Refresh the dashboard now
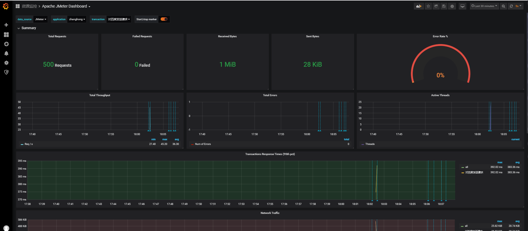 point(511,6)
